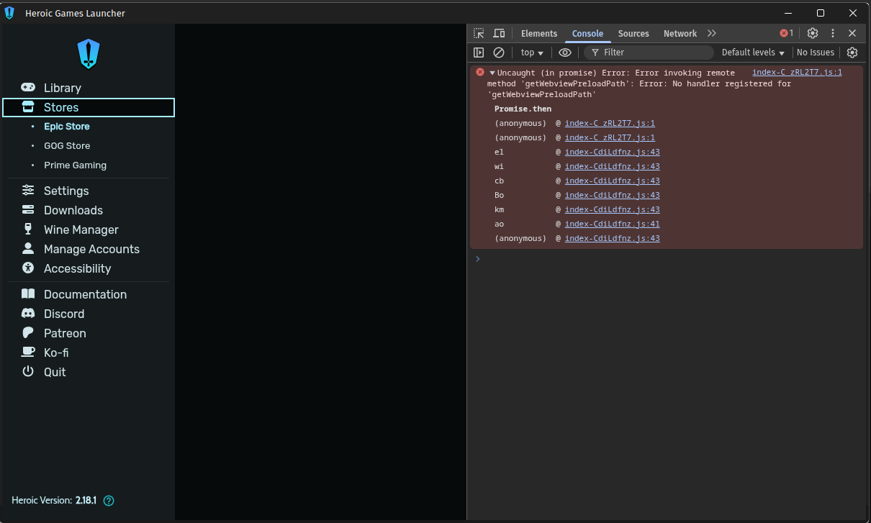Show more DevTools tabs chevron
Viewport: 871px width, 523px height.
click(712, 33)
